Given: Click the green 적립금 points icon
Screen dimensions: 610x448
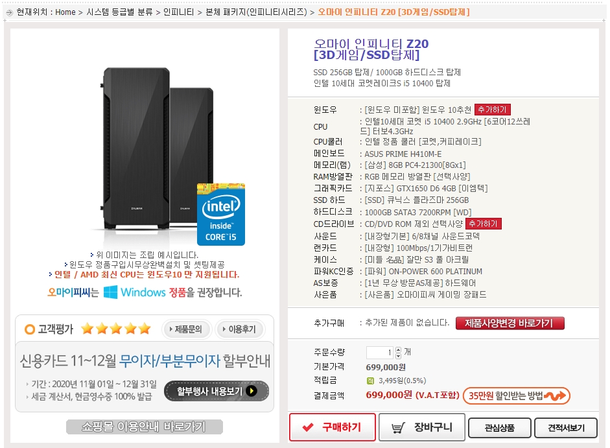Looking at the screenshot, I should [370, 381].
